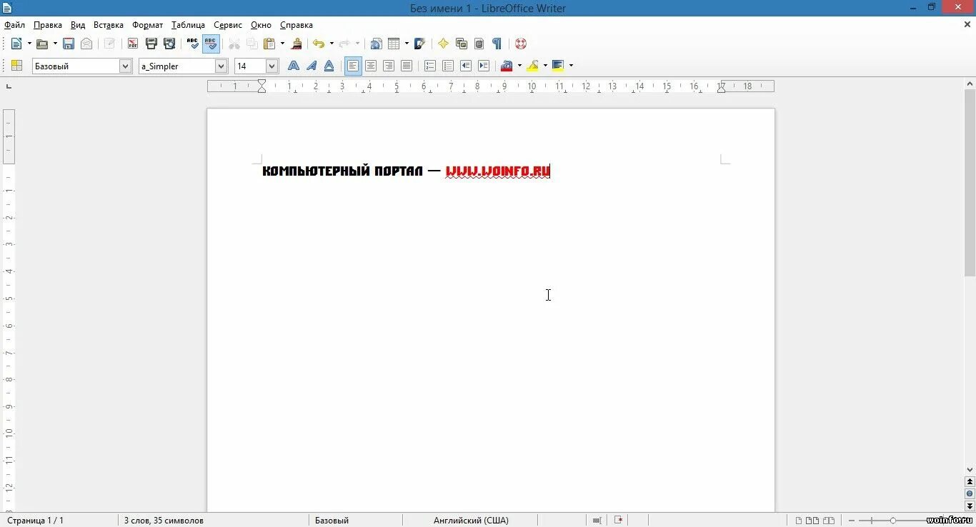Expand the Table size dropdown arrow
976x527 pixels.
click(x=407, y=44)
